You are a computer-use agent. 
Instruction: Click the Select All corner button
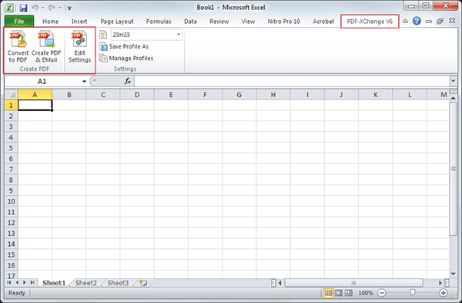tap(12, 95)
